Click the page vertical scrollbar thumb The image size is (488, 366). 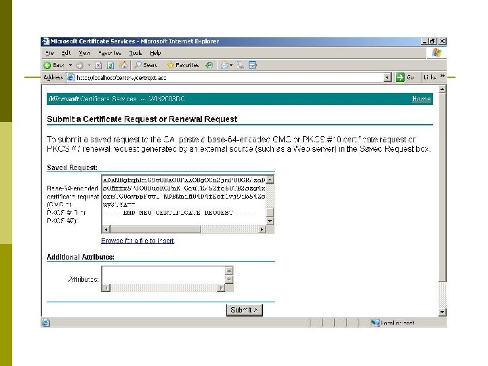442,188
